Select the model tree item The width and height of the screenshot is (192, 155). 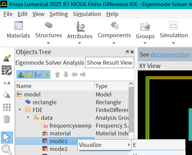pos(32,94)
